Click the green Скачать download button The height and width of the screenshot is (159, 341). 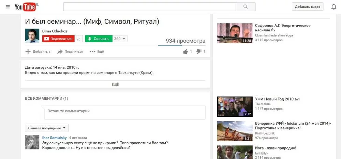pos(99,39)
